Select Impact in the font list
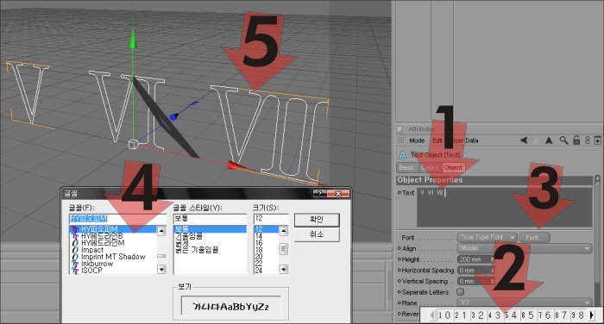 pyautogui.click(x=92, y=250)
